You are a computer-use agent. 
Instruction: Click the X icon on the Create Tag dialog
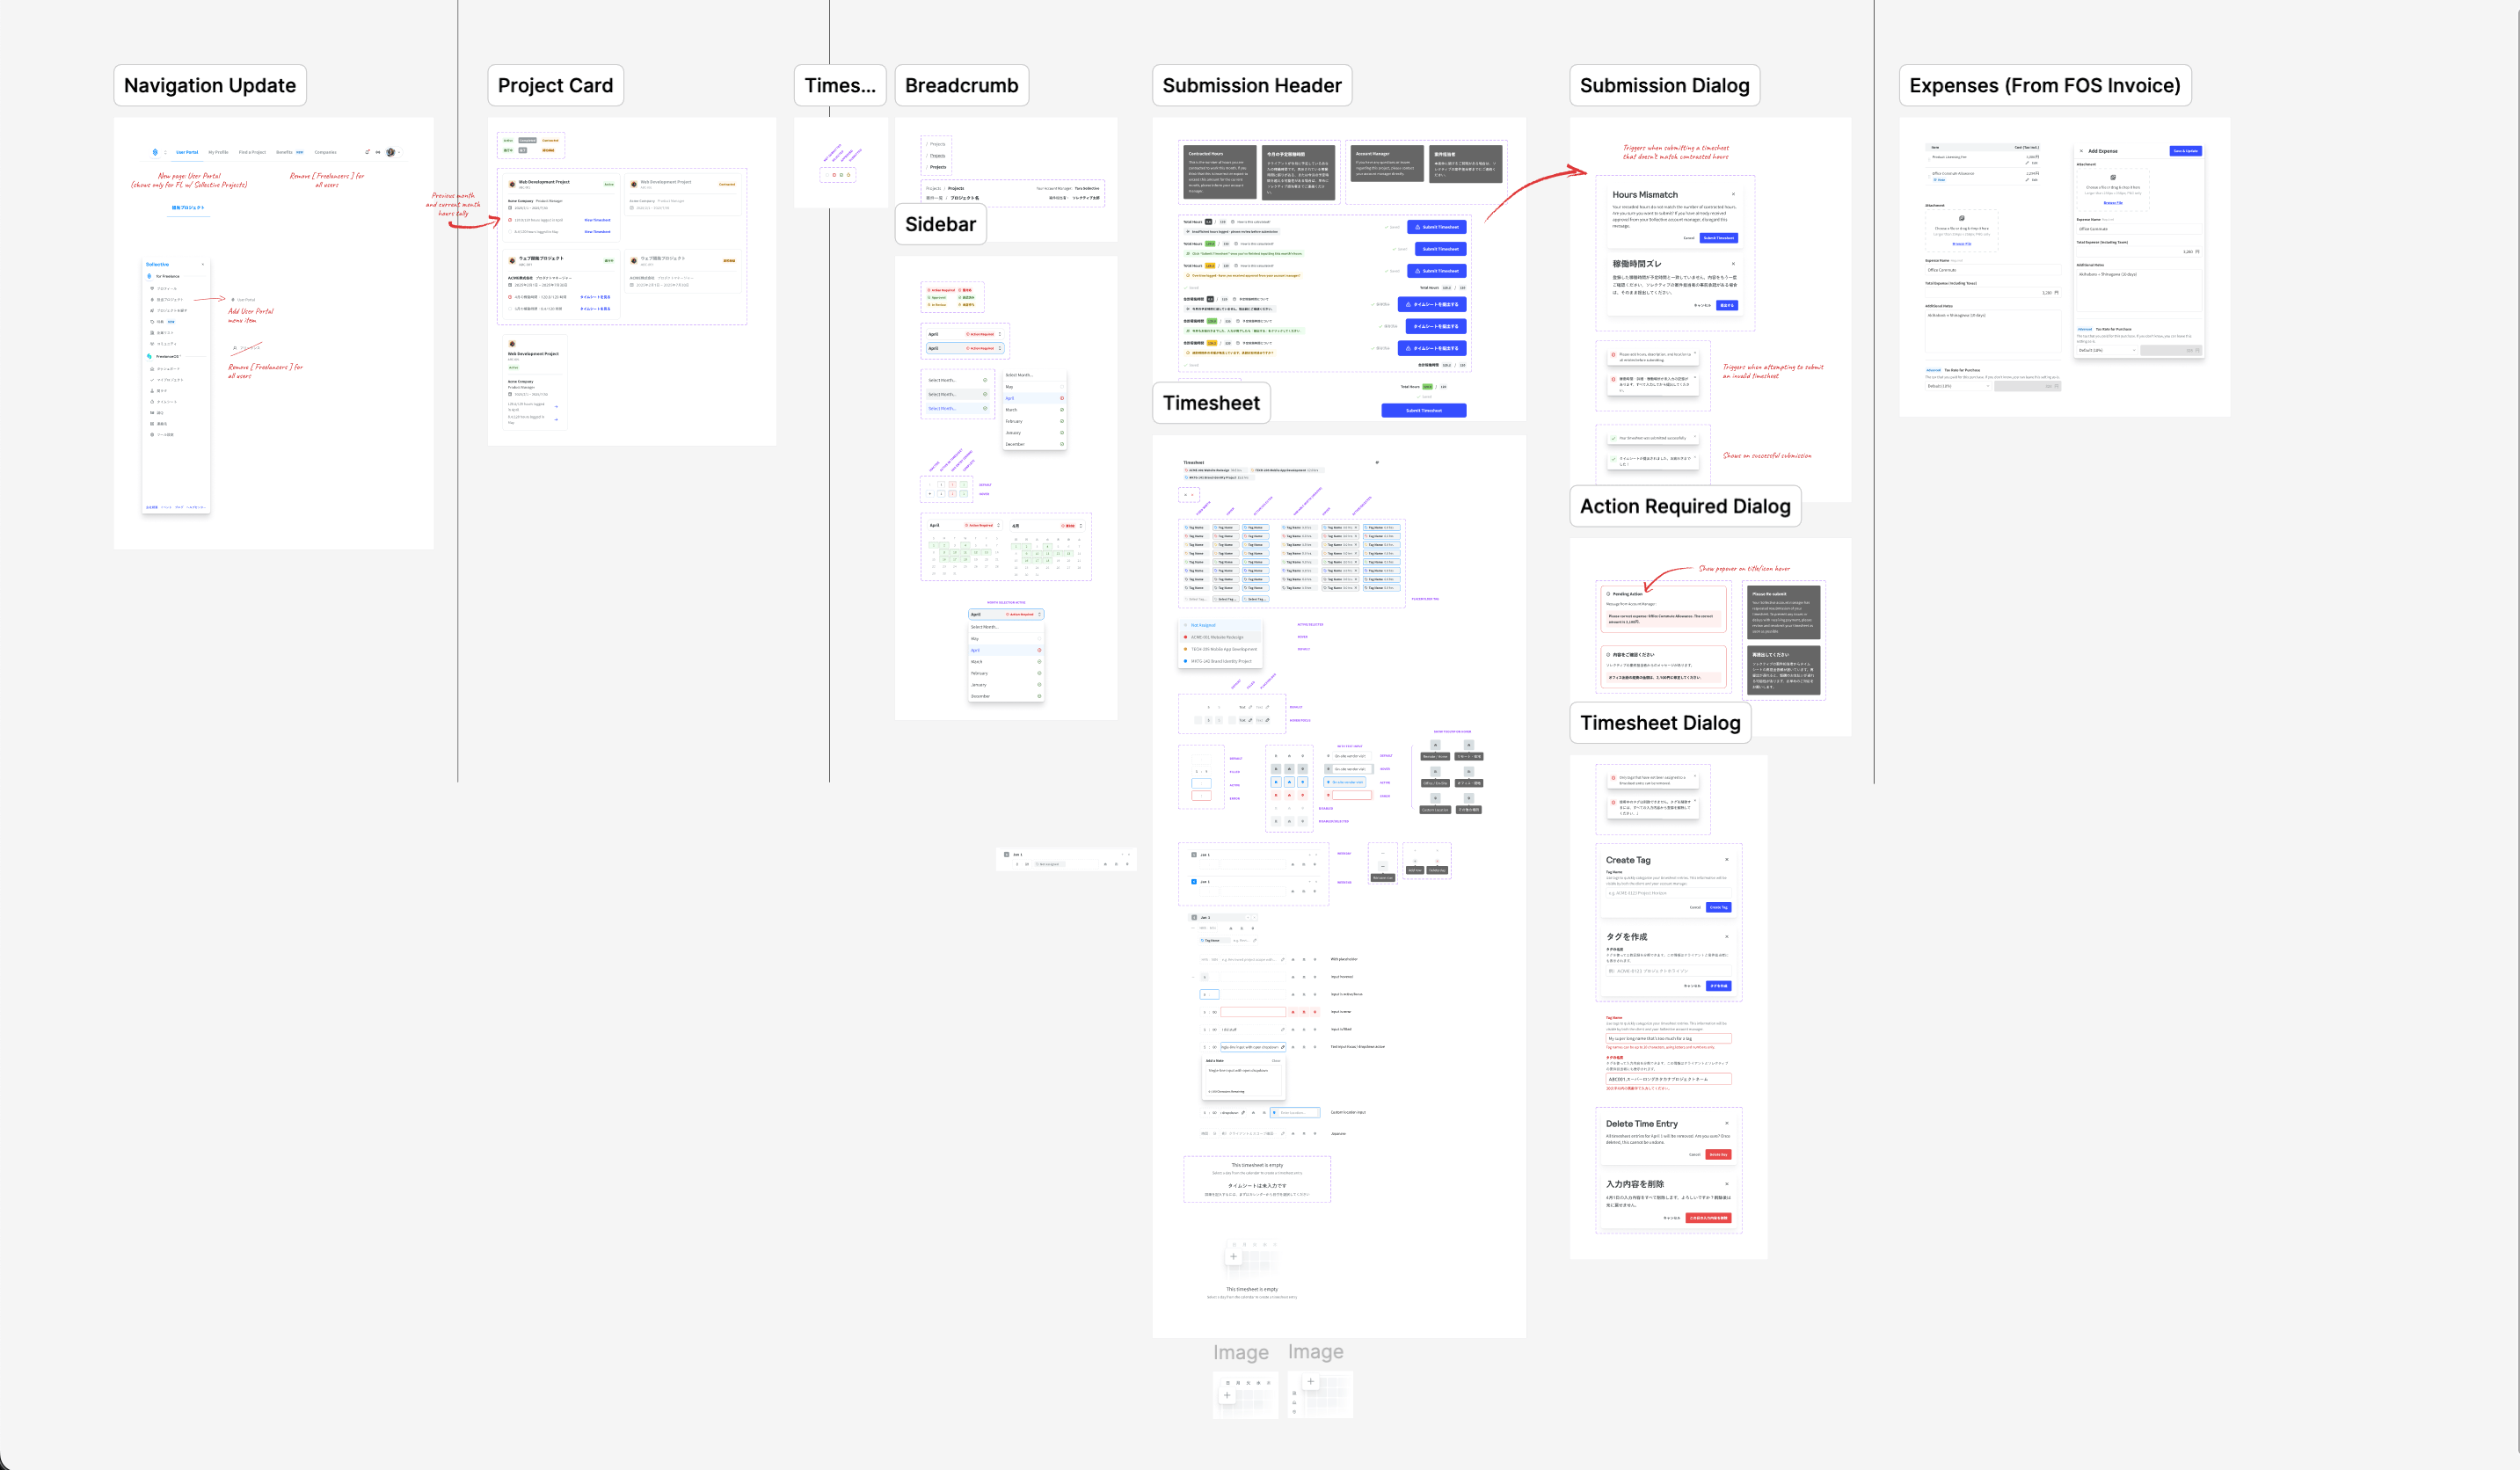(x=1728, y=860)
